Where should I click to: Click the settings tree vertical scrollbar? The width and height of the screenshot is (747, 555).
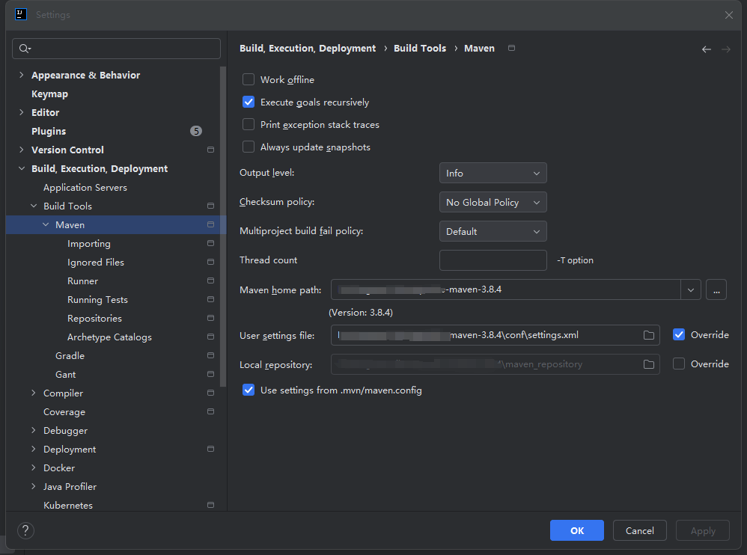[223, 227]
